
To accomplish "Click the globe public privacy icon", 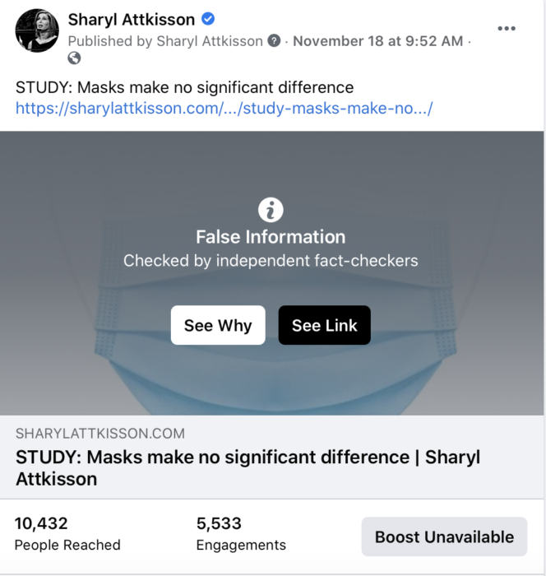I will [x=75, y=58].
